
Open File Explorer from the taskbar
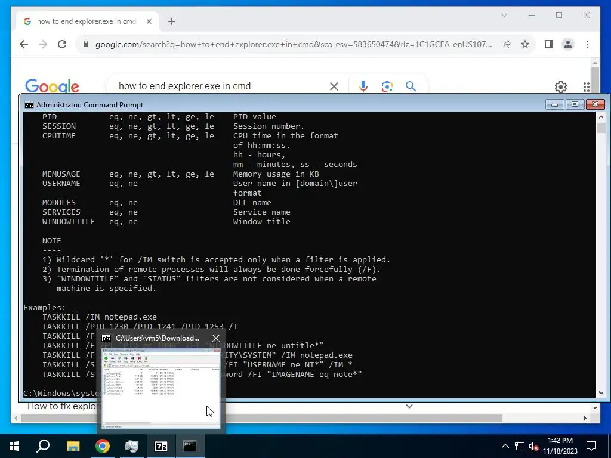click(73, 446)
